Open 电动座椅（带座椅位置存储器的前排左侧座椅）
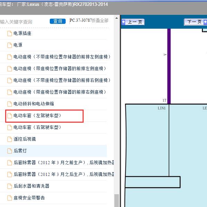 (x=60, y=69)
